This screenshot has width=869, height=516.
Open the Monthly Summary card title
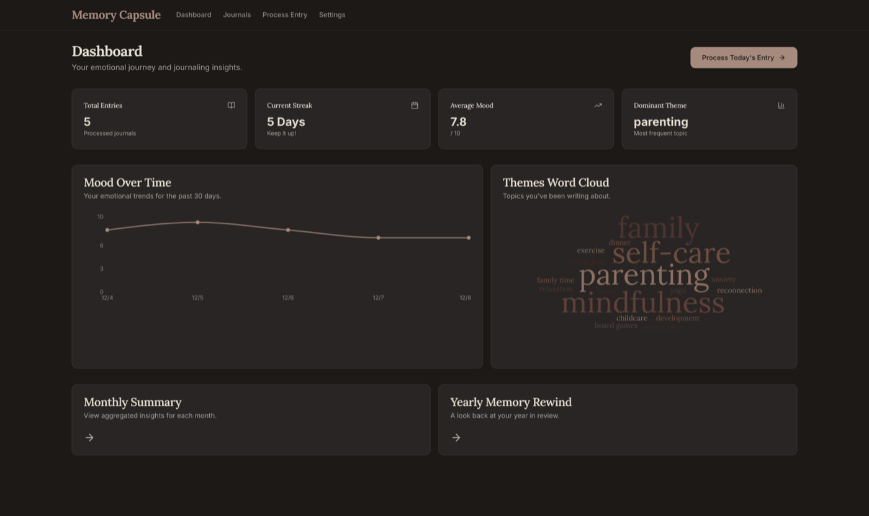(132, 403)
